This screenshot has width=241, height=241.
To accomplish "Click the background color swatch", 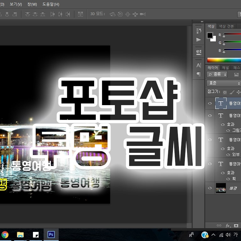I will pyautogui.click(x=214, y=40).
